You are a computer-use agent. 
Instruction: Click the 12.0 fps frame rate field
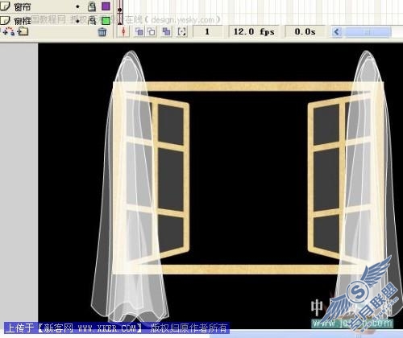point(254,31)
